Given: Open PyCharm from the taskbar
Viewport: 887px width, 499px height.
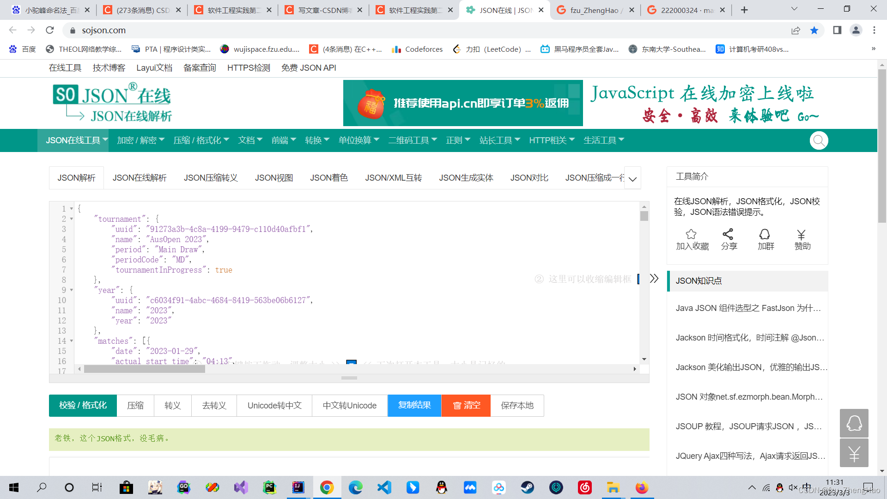Looking at the screenshot, I should coord(269,487).
